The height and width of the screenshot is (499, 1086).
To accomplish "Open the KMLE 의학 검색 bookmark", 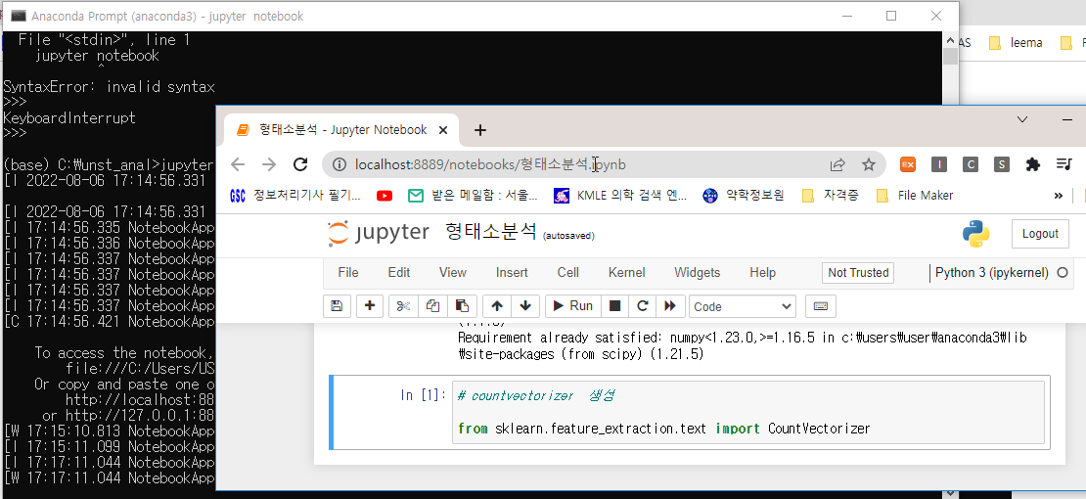I will pos(620,196).
